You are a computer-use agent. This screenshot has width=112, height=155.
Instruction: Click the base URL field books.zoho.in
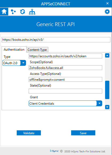click(56, 40)
